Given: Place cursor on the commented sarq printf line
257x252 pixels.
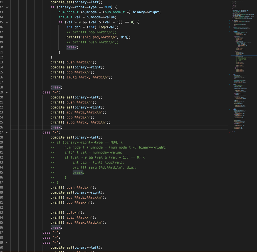Looking at the screenshot, I should (105, 167).
